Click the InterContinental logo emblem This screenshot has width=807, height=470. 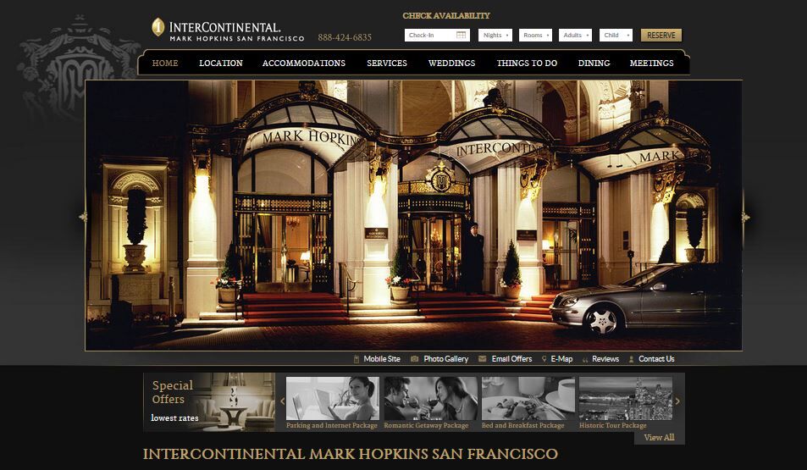158,27
